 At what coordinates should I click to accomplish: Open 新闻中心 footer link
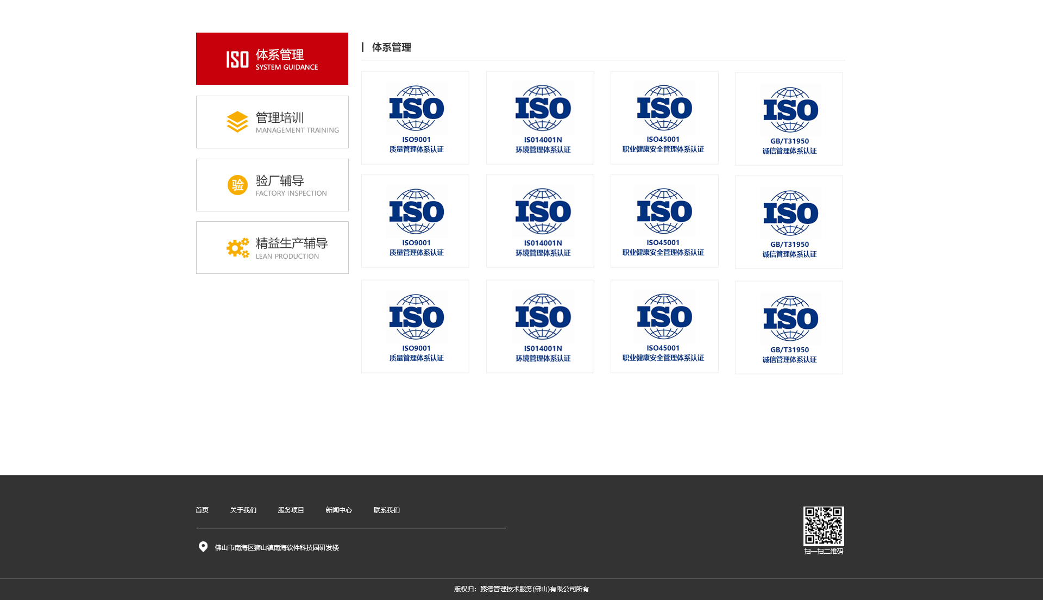[339, 510]
